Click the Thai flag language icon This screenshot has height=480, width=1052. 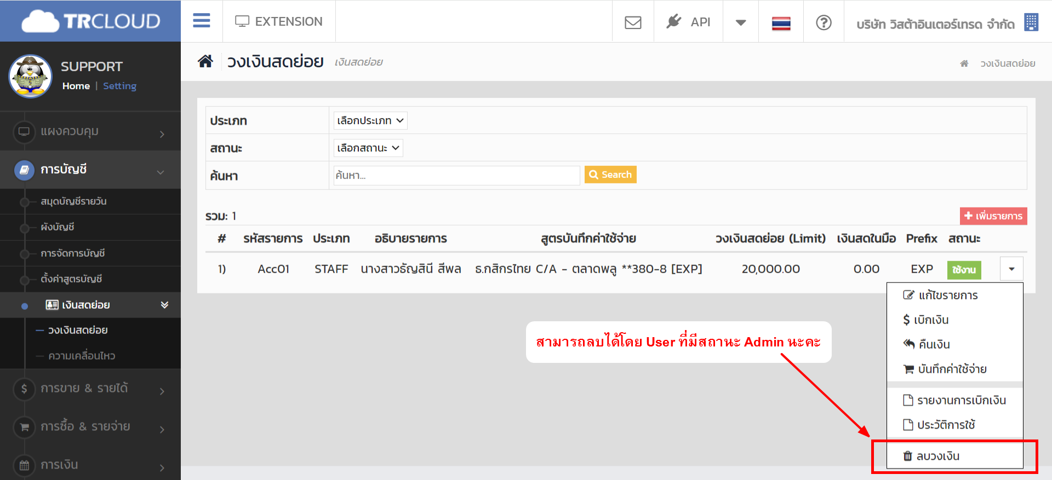pyautogui.click(x=781, y=23)
